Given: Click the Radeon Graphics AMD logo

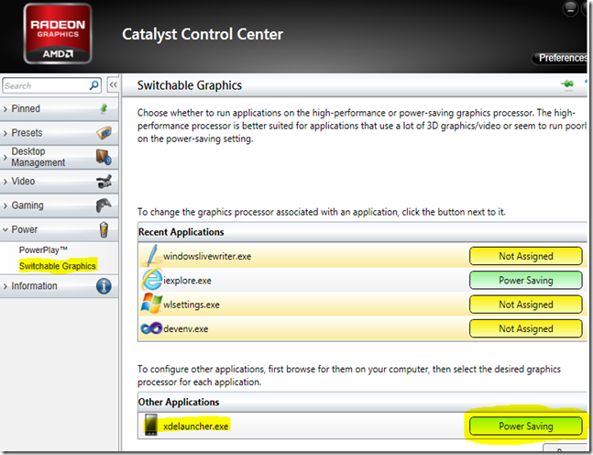Looking at the screenshot, I should [58, 34].
